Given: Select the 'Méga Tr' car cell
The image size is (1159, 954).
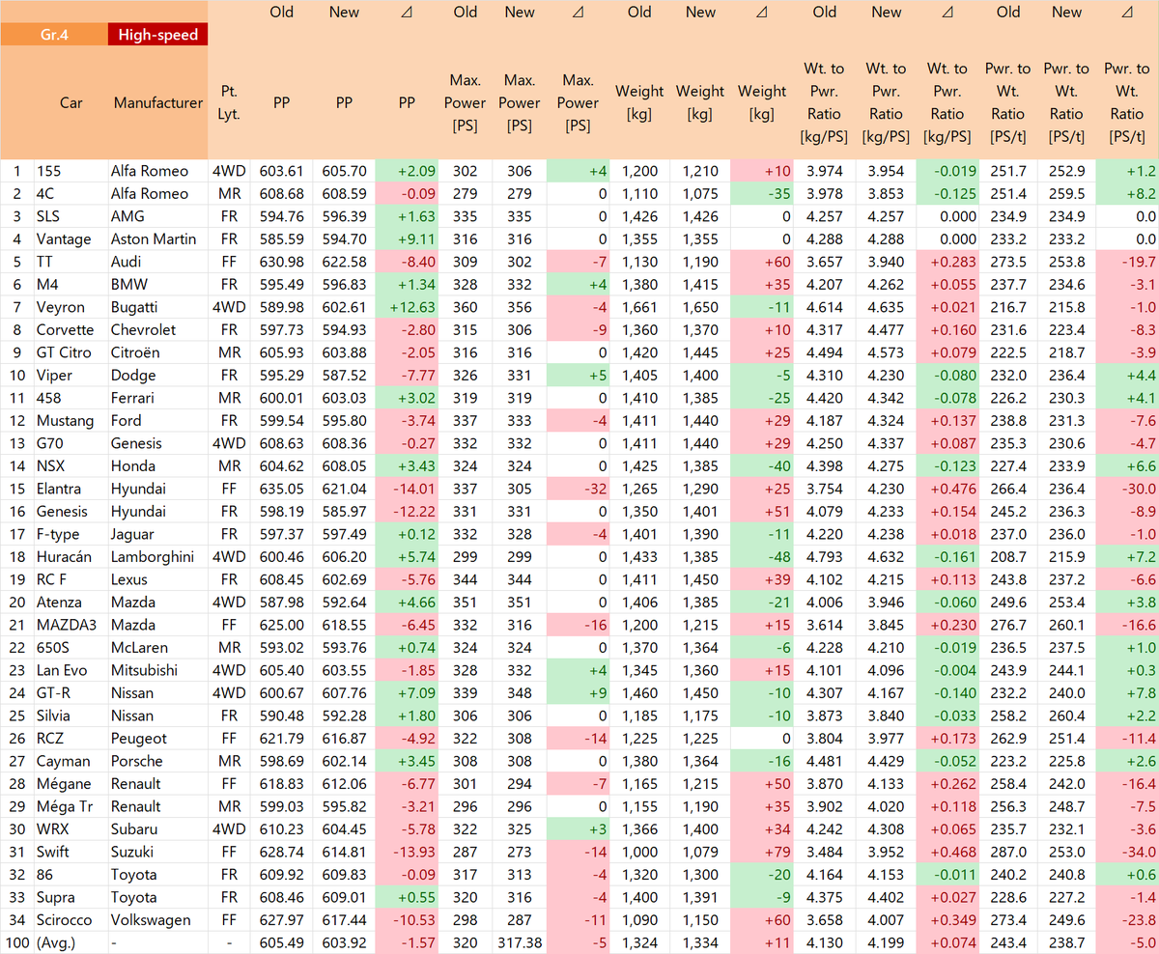Looking at the screenshot, I should point(71,806).
